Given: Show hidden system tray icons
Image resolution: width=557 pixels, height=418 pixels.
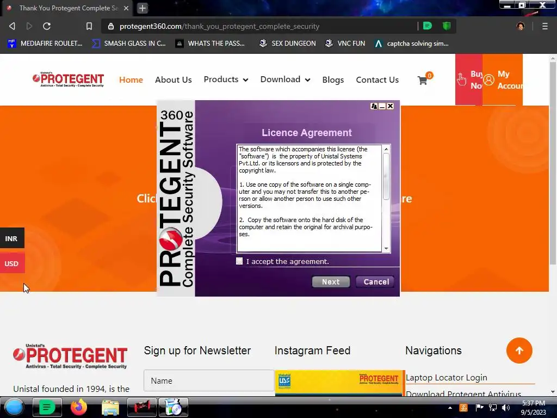Looking at the screenshot, I should [x=450, y=408].
